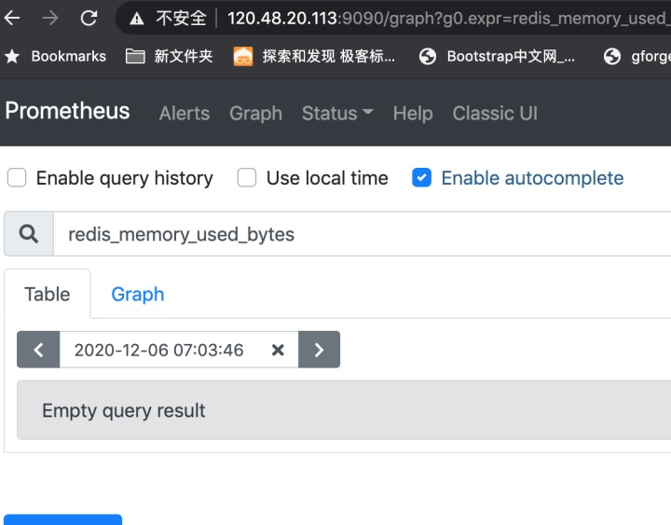Expand the Status dropdown menu
Image resolution: width=671 pixels, height=525 pixels.
[x=337, y=114]
